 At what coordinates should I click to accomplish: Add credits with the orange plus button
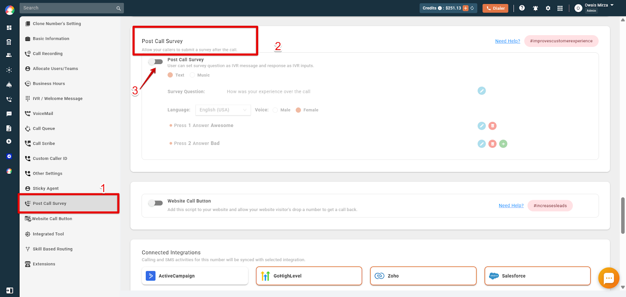click(466, 8)
